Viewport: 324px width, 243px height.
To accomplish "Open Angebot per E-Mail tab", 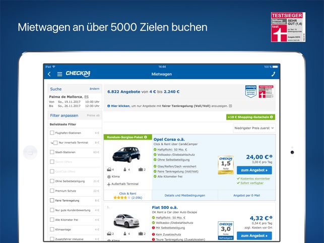I will point(246,195).
